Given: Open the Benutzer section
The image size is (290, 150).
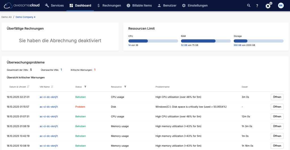Looking at the screenshot, I should [x=167, y=6].
